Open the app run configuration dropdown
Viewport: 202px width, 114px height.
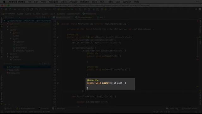click(x=62, y=9)
